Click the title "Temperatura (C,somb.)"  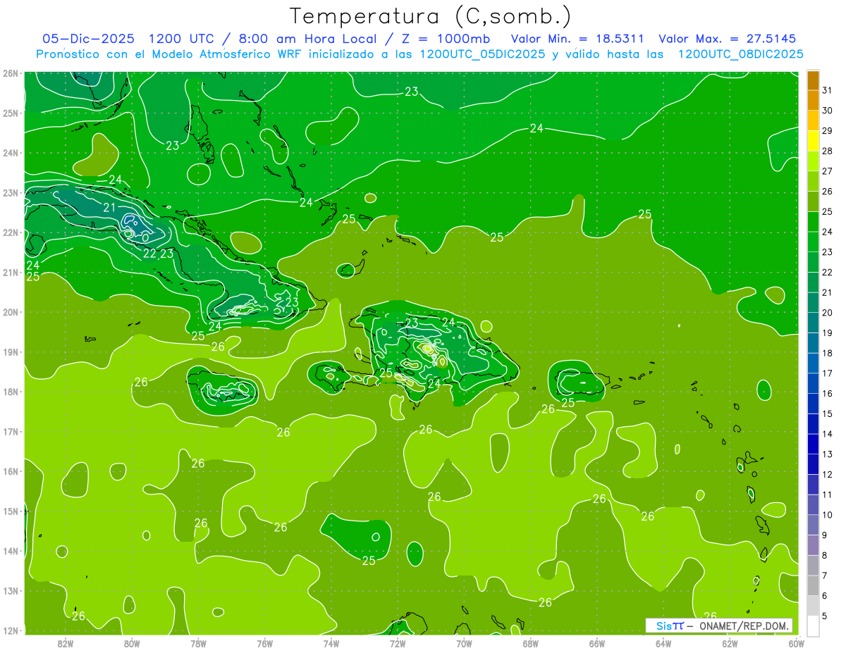pos(430,17)
